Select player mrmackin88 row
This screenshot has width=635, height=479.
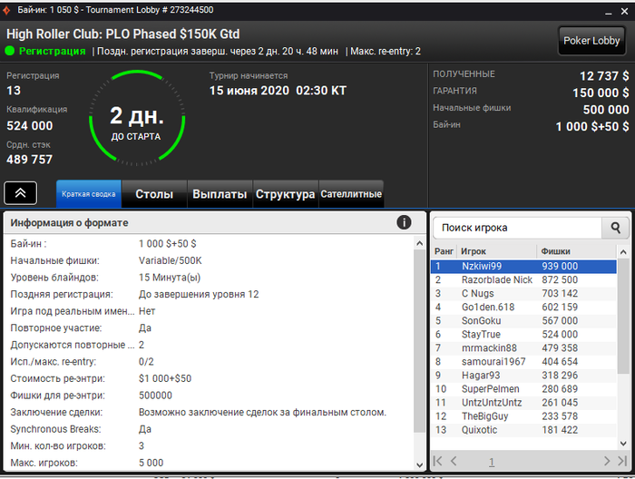click(x=523, y=347)
